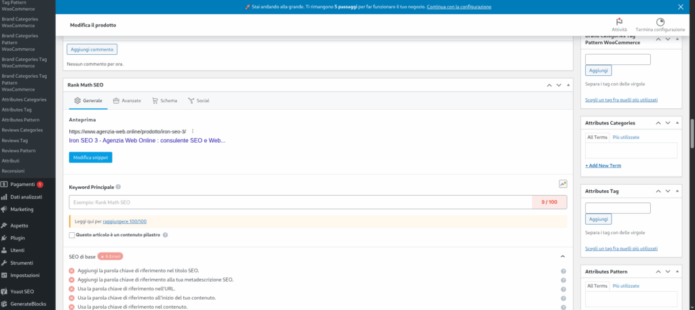
Task: Click the Modifica snippet button
Action: click(90, 158)
